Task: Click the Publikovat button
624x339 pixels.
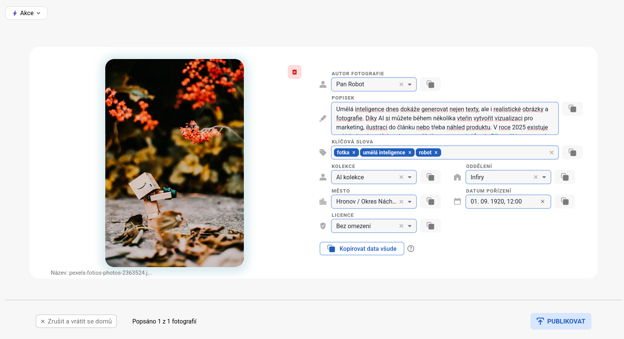Action: (561, 321)
